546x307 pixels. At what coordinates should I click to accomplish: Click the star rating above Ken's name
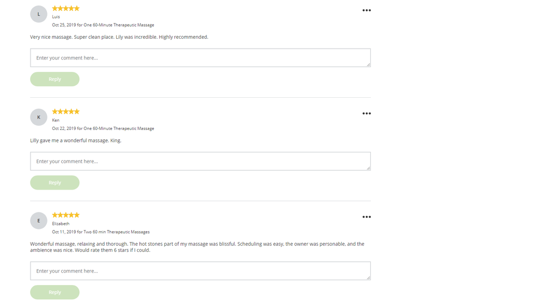click(x=66, y=111)
